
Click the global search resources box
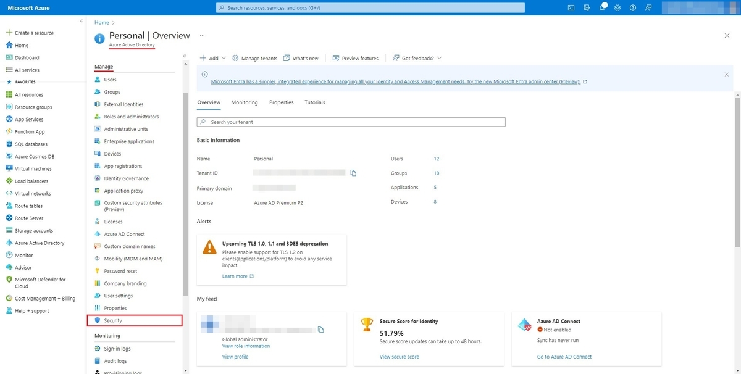click(371, 8)
